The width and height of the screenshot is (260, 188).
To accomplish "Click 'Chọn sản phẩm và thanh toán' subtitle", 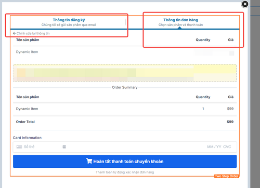I will (180, 25).
